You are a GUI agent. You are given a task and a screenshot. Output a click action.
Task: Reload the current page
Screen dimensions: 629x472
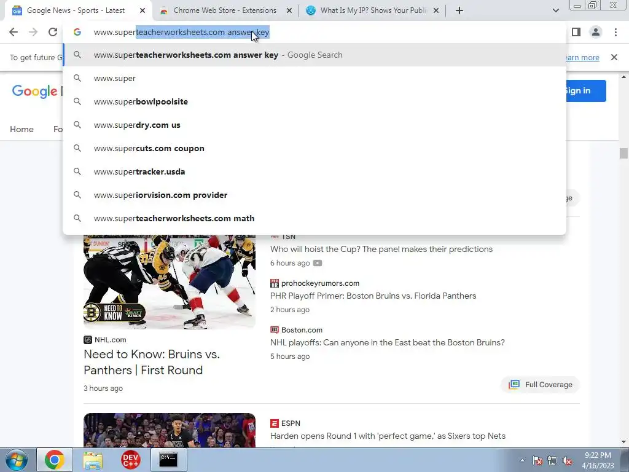pos(53,32)
